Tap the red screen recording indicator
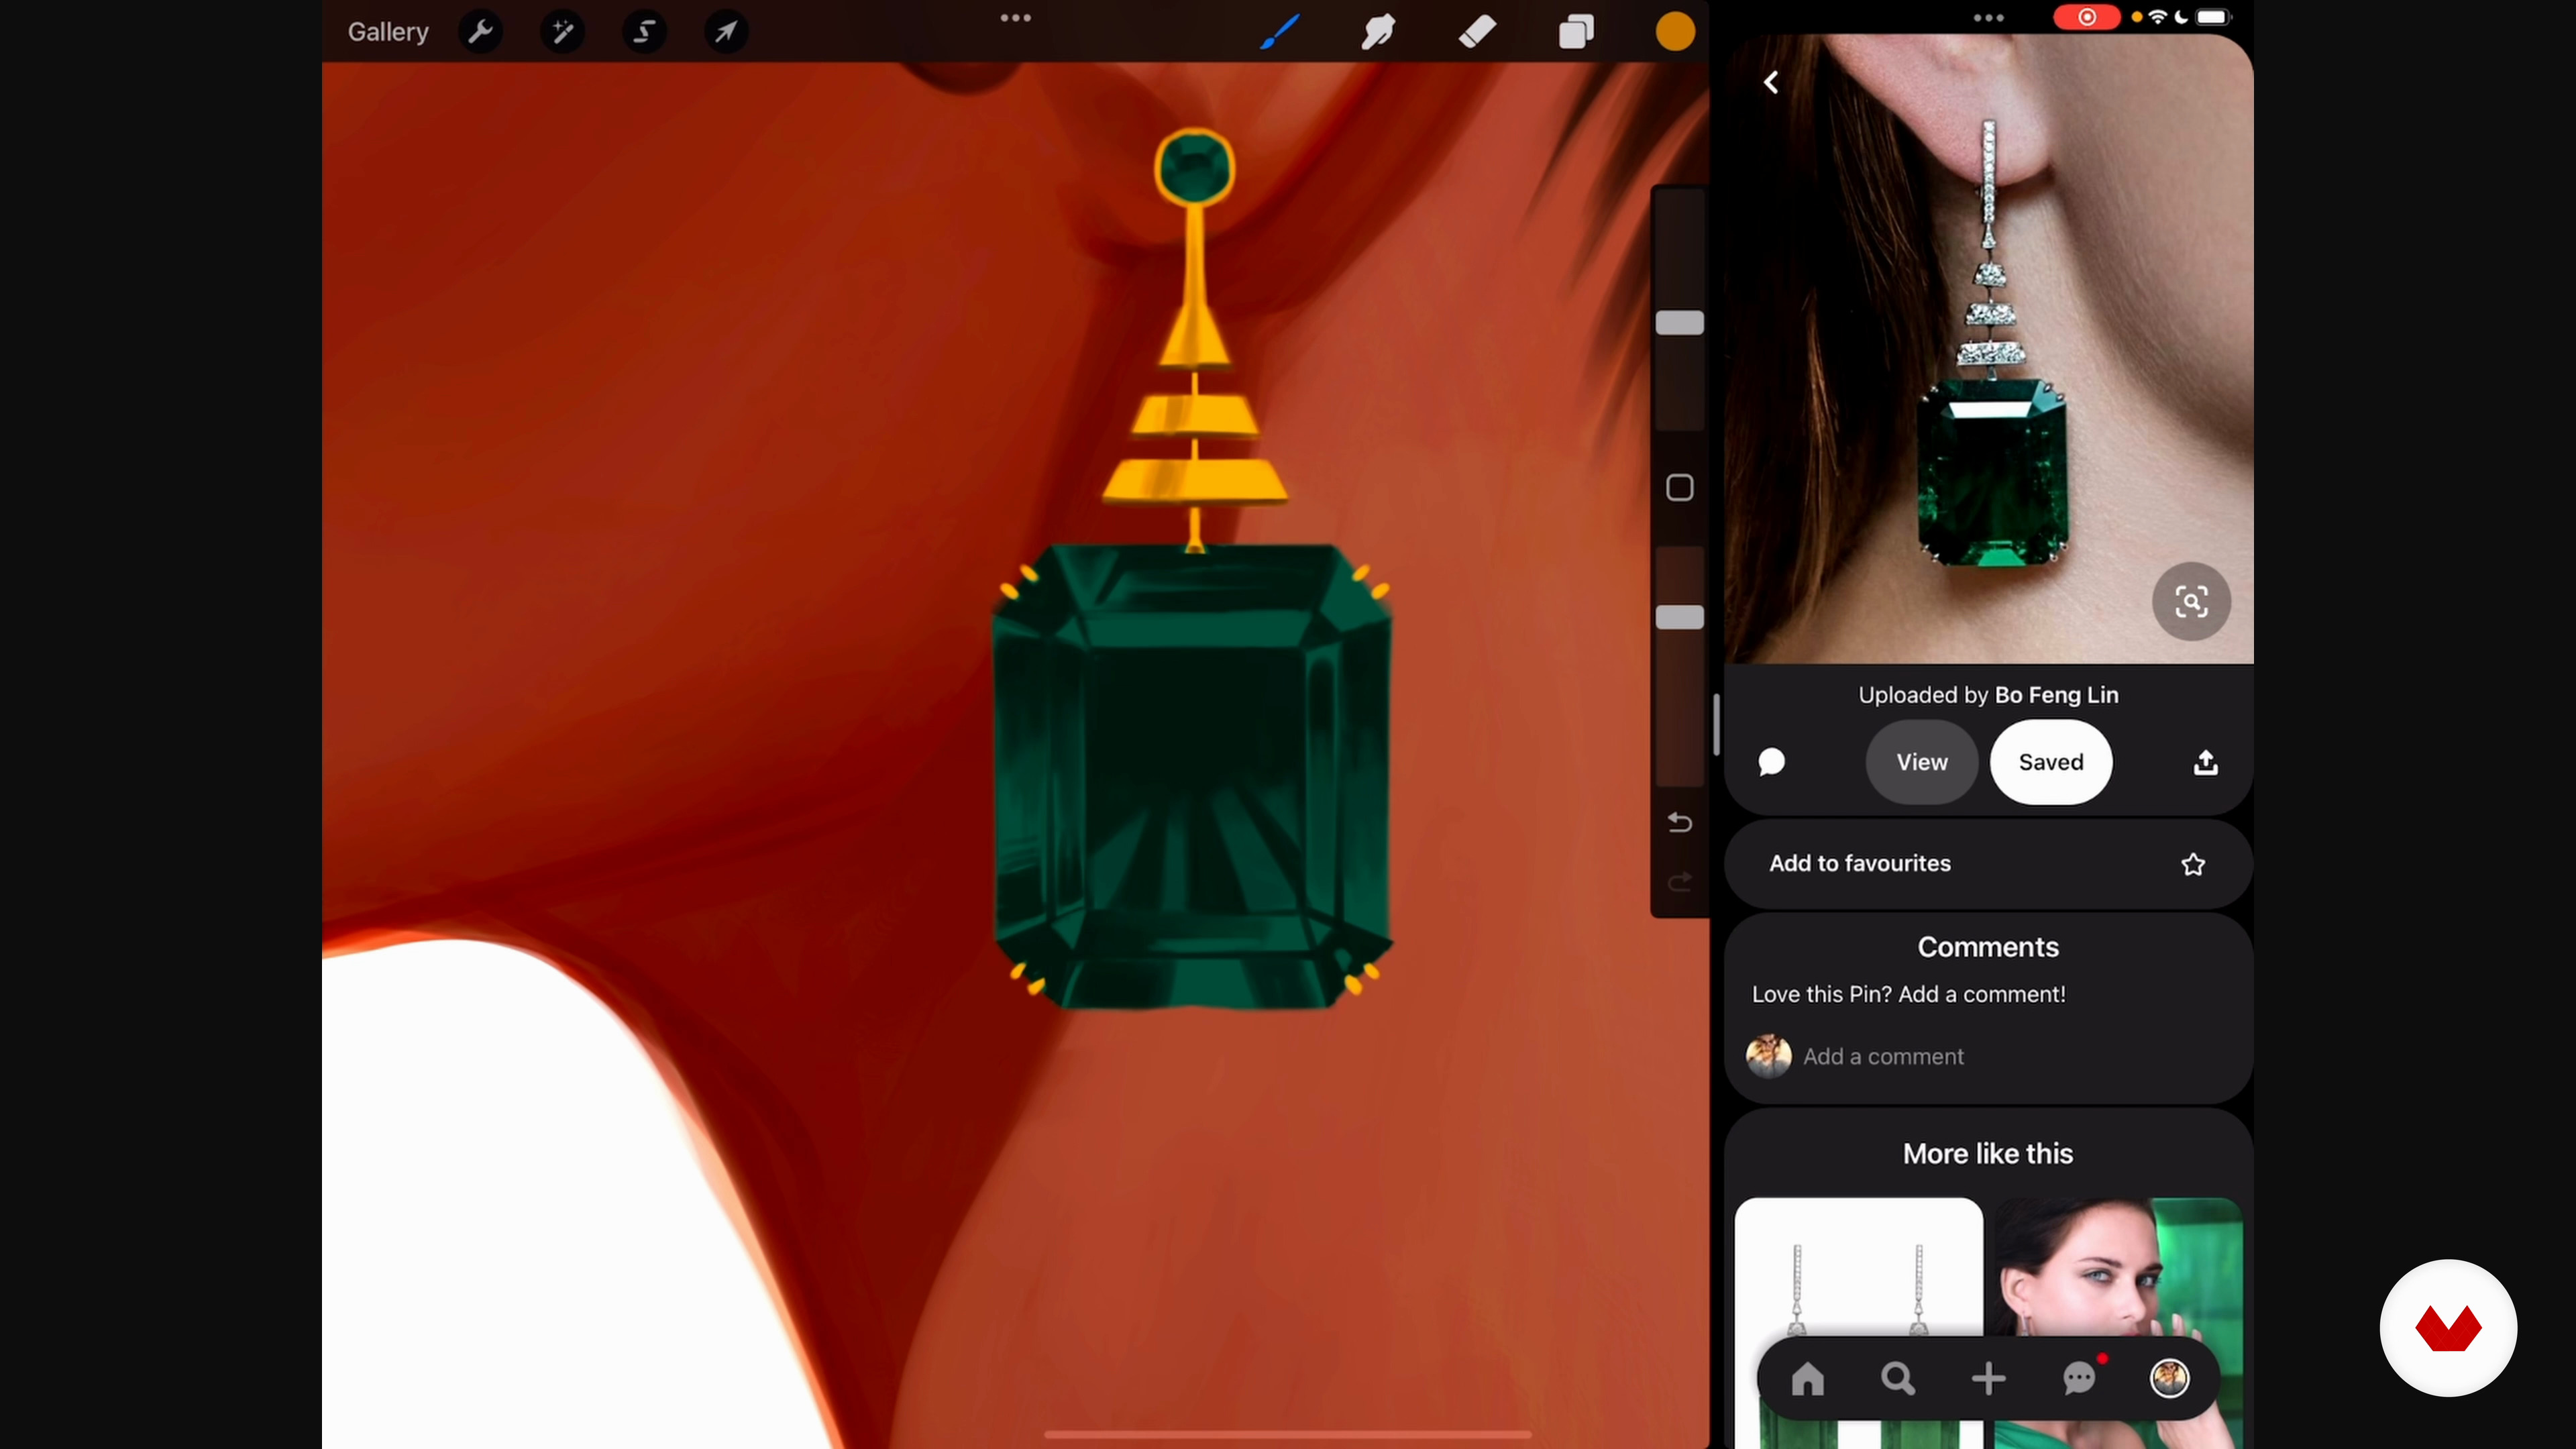Screen dimensions: 2576x1449 2086,17
